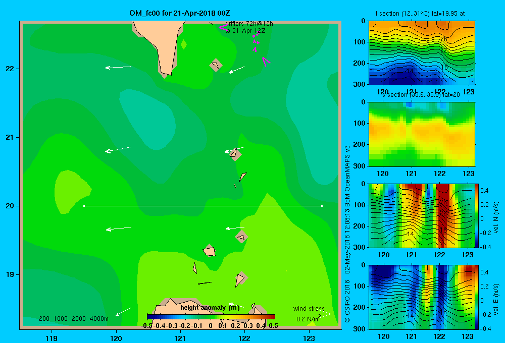Click the map title "OM_fc00 for 21-Apr-2018 00Z"
This screenshot has height=343, width=505.
tap(179, 13)
